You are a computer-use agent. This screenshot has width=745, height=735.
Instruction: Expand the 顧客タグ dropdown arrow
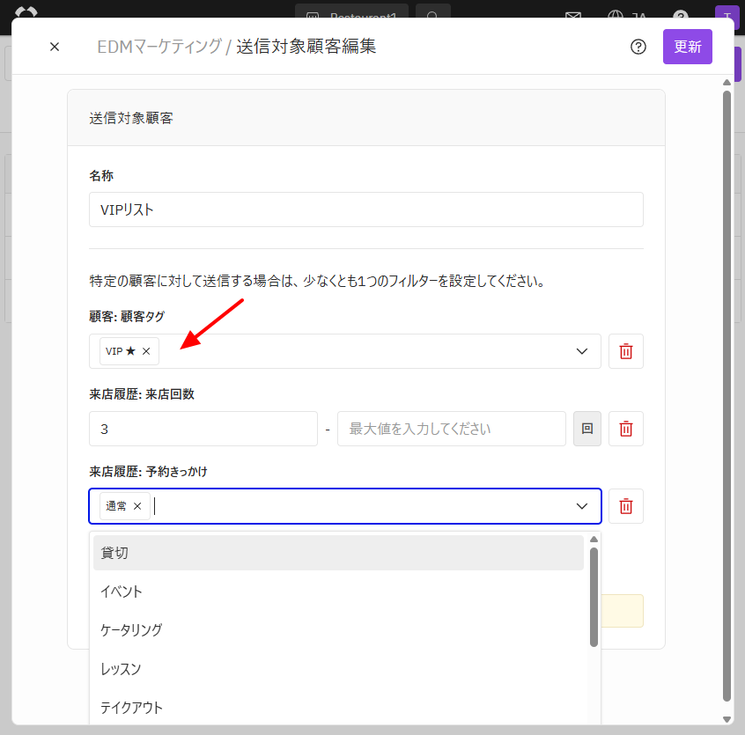(x=581, y=351)
